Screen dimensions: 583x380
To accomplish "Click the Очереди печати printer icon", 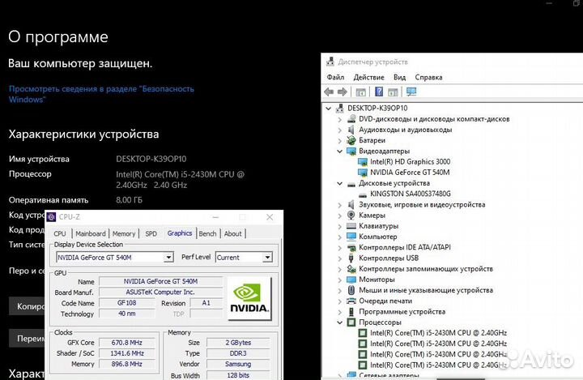I will (x=351, y=301).
